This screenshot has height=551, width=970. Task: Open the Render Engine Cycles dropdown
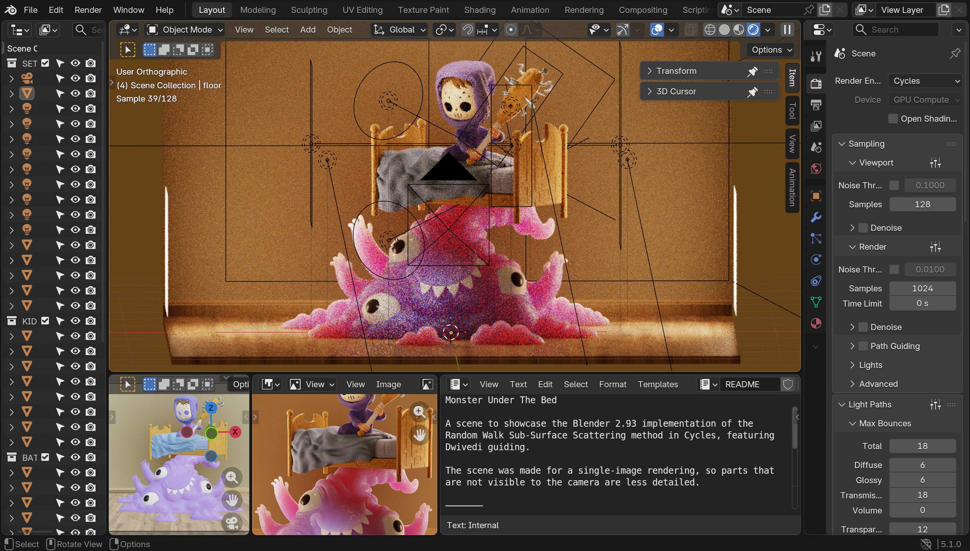[925, 81]
